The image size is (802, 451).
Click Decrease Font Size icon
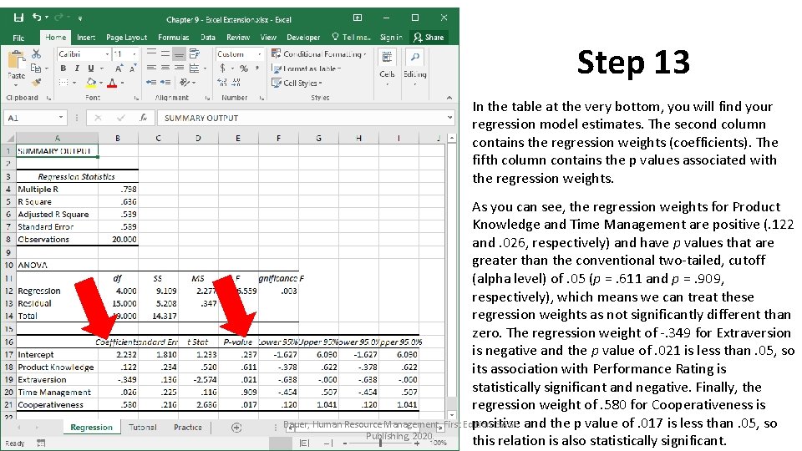133,68
